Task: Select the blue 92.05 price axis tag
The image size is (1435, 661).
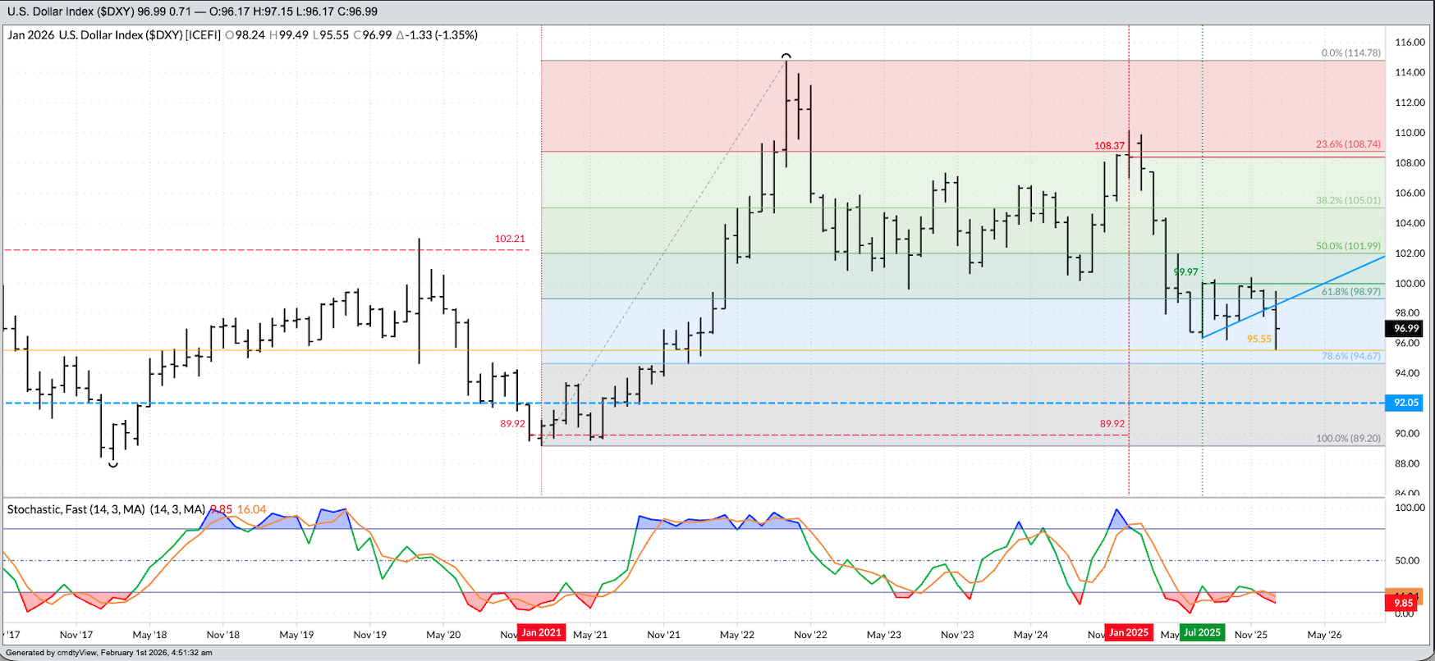Action: pyautogui.click(x=1405, y=403)
